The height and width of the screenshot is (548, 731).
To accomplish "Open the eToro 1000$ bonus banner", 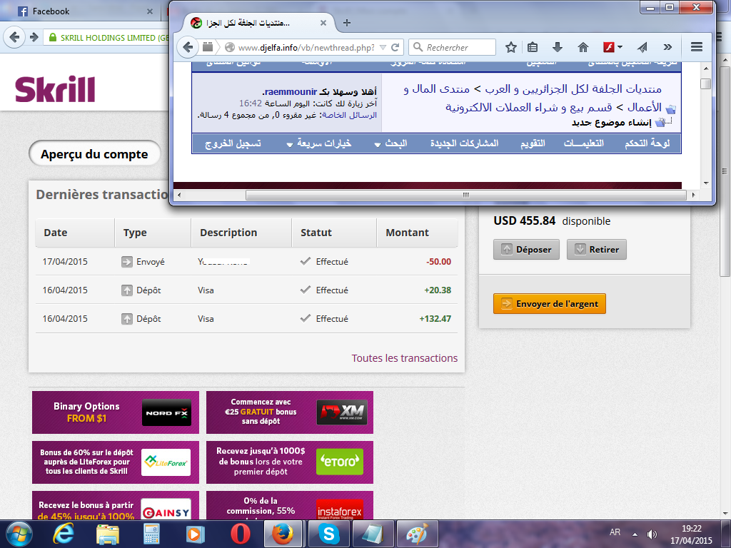I will point(290,462).
